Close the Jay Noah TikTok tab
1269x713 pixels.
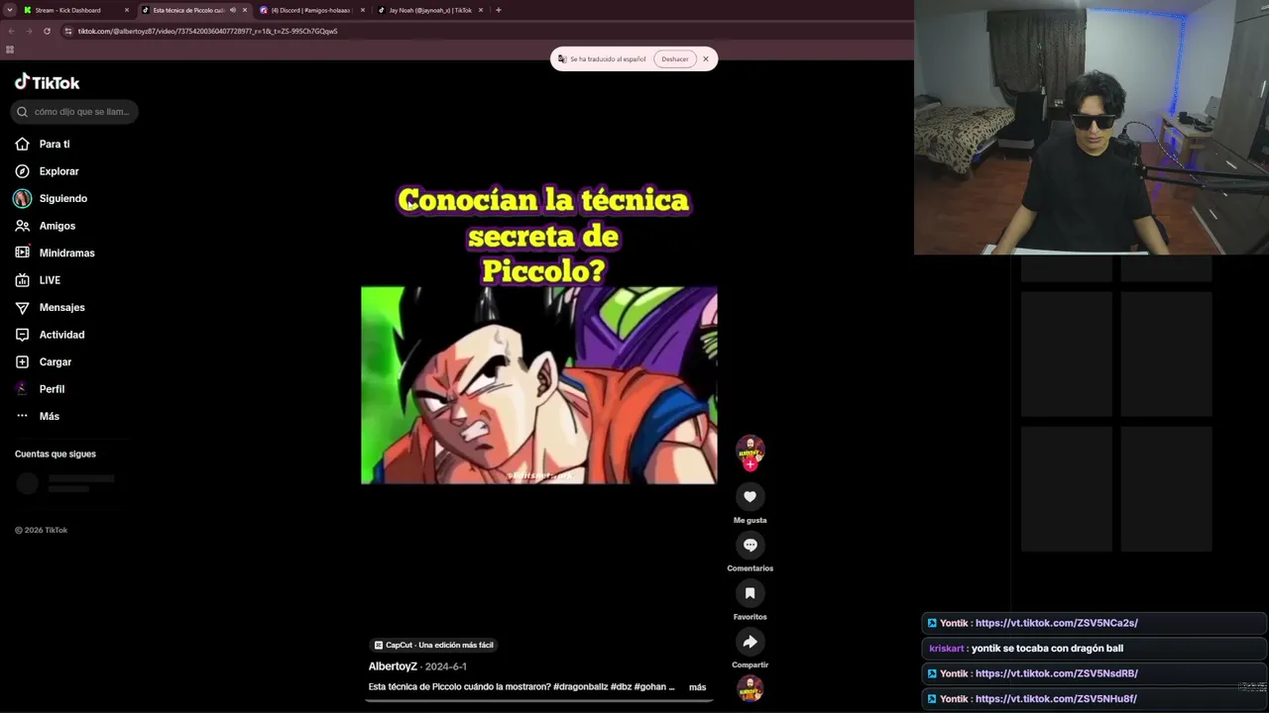pyautogui.click(x=481, y=10)
